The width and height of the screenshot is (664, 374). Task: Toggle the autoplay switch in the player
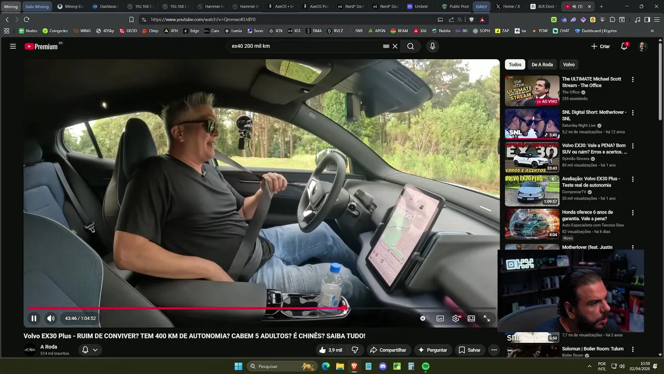tap(423, 318)
